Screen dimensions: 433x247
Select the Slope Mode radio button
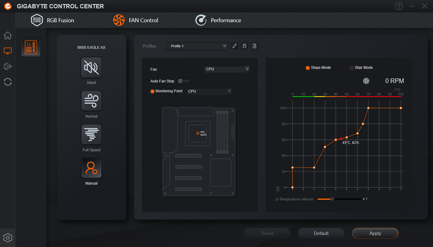point(308,68)
